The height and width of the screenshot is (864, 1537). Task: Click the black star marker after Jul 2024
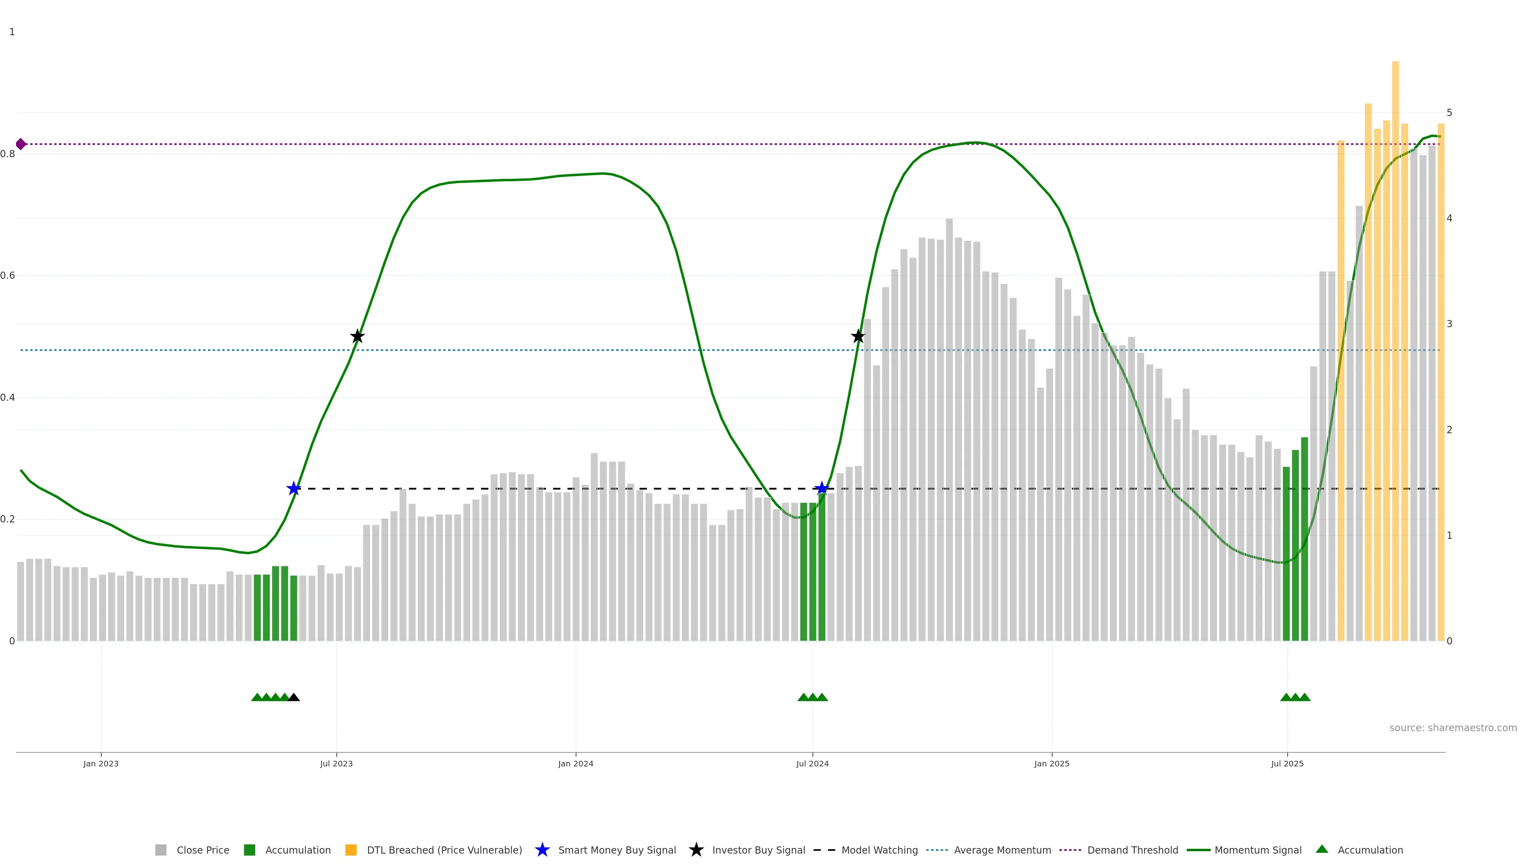point(857,336)
